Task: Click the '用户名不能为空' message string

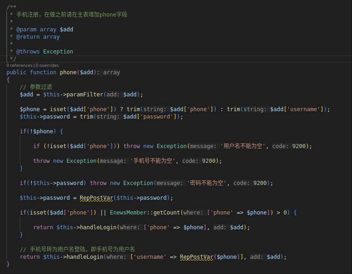Action: 243,146
